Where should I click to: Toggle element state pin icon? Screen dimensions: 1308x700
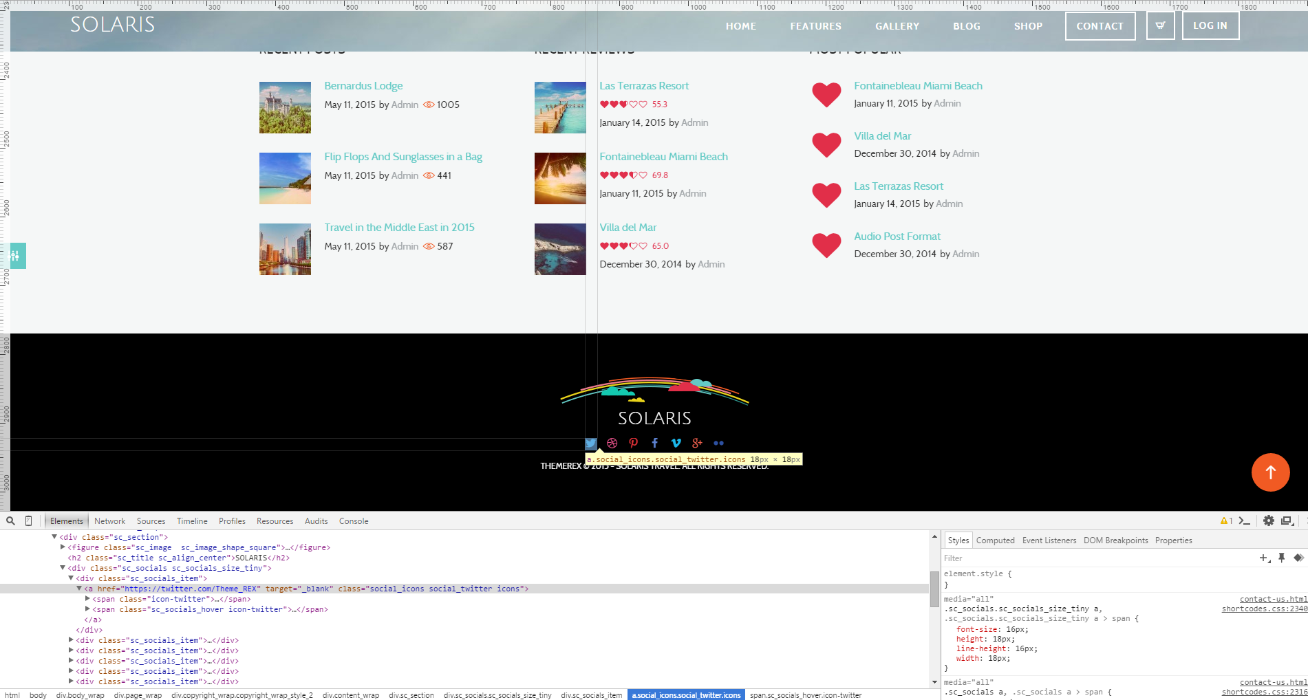1281,558
